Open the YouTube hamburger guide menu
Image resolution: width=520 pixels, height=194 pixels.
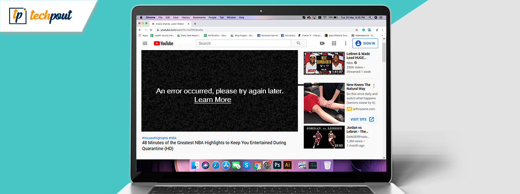point(145,43)
